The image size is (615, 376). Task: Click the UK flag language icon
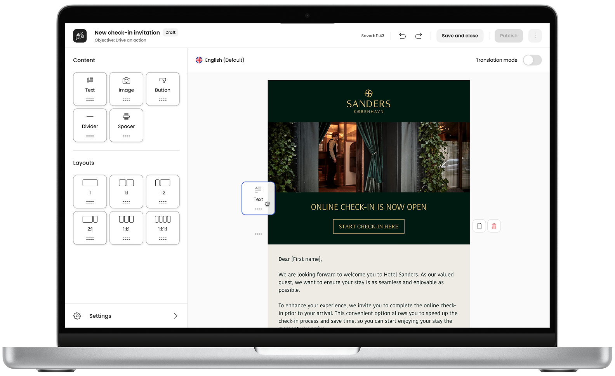tap(199, 60)
